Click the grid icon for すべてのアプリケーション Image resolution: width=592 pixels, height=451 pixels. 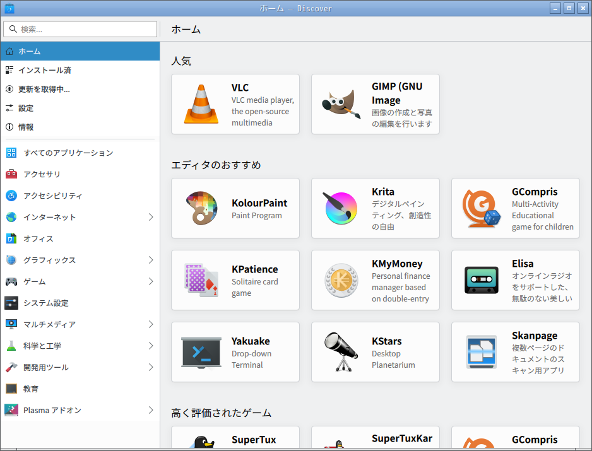[x=11, y=153]
